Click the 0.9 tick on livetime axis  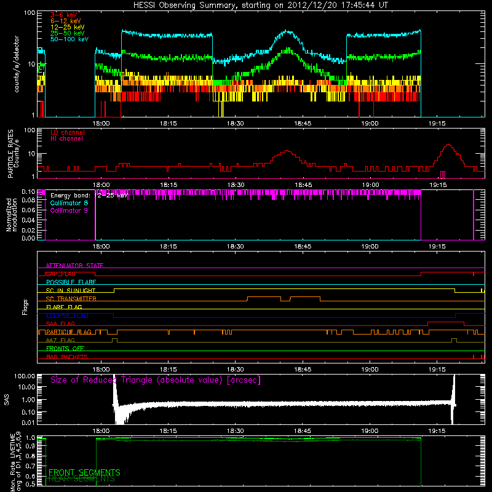(x=31, y=446)
